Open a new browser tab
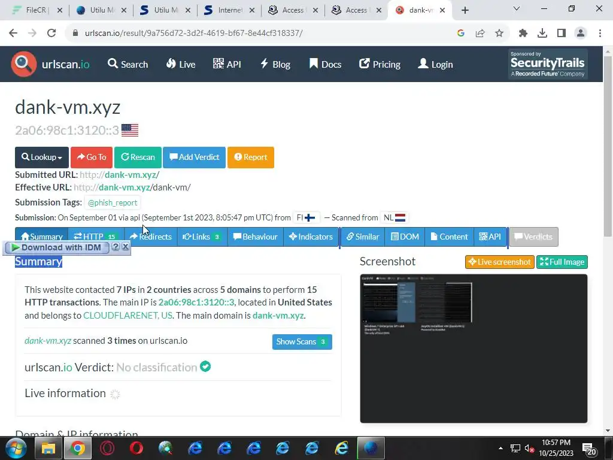Image resolution: width=613 pixels, height=460 pixels. [465, 11]
